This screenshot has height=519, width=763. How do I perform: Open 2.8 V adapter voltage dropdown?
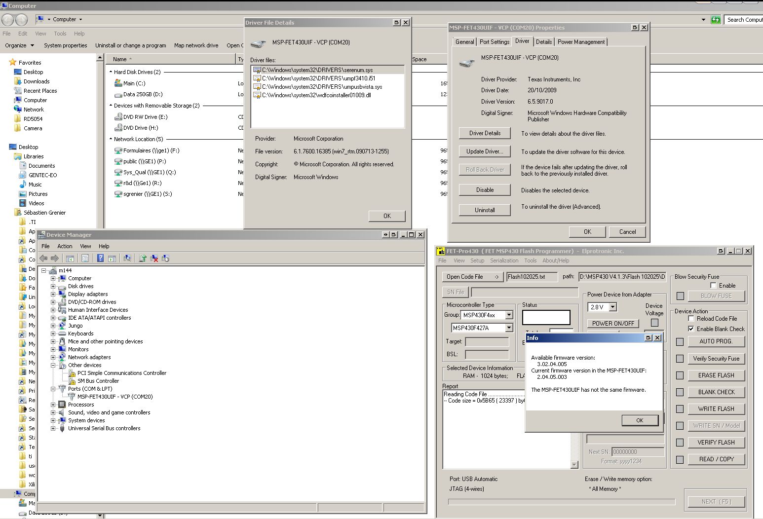tap(612, 307)
